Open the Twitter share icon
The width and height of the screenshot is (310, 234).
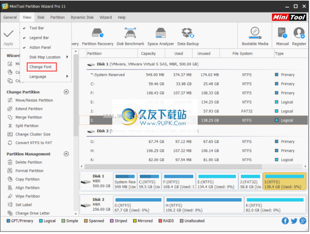294,221
